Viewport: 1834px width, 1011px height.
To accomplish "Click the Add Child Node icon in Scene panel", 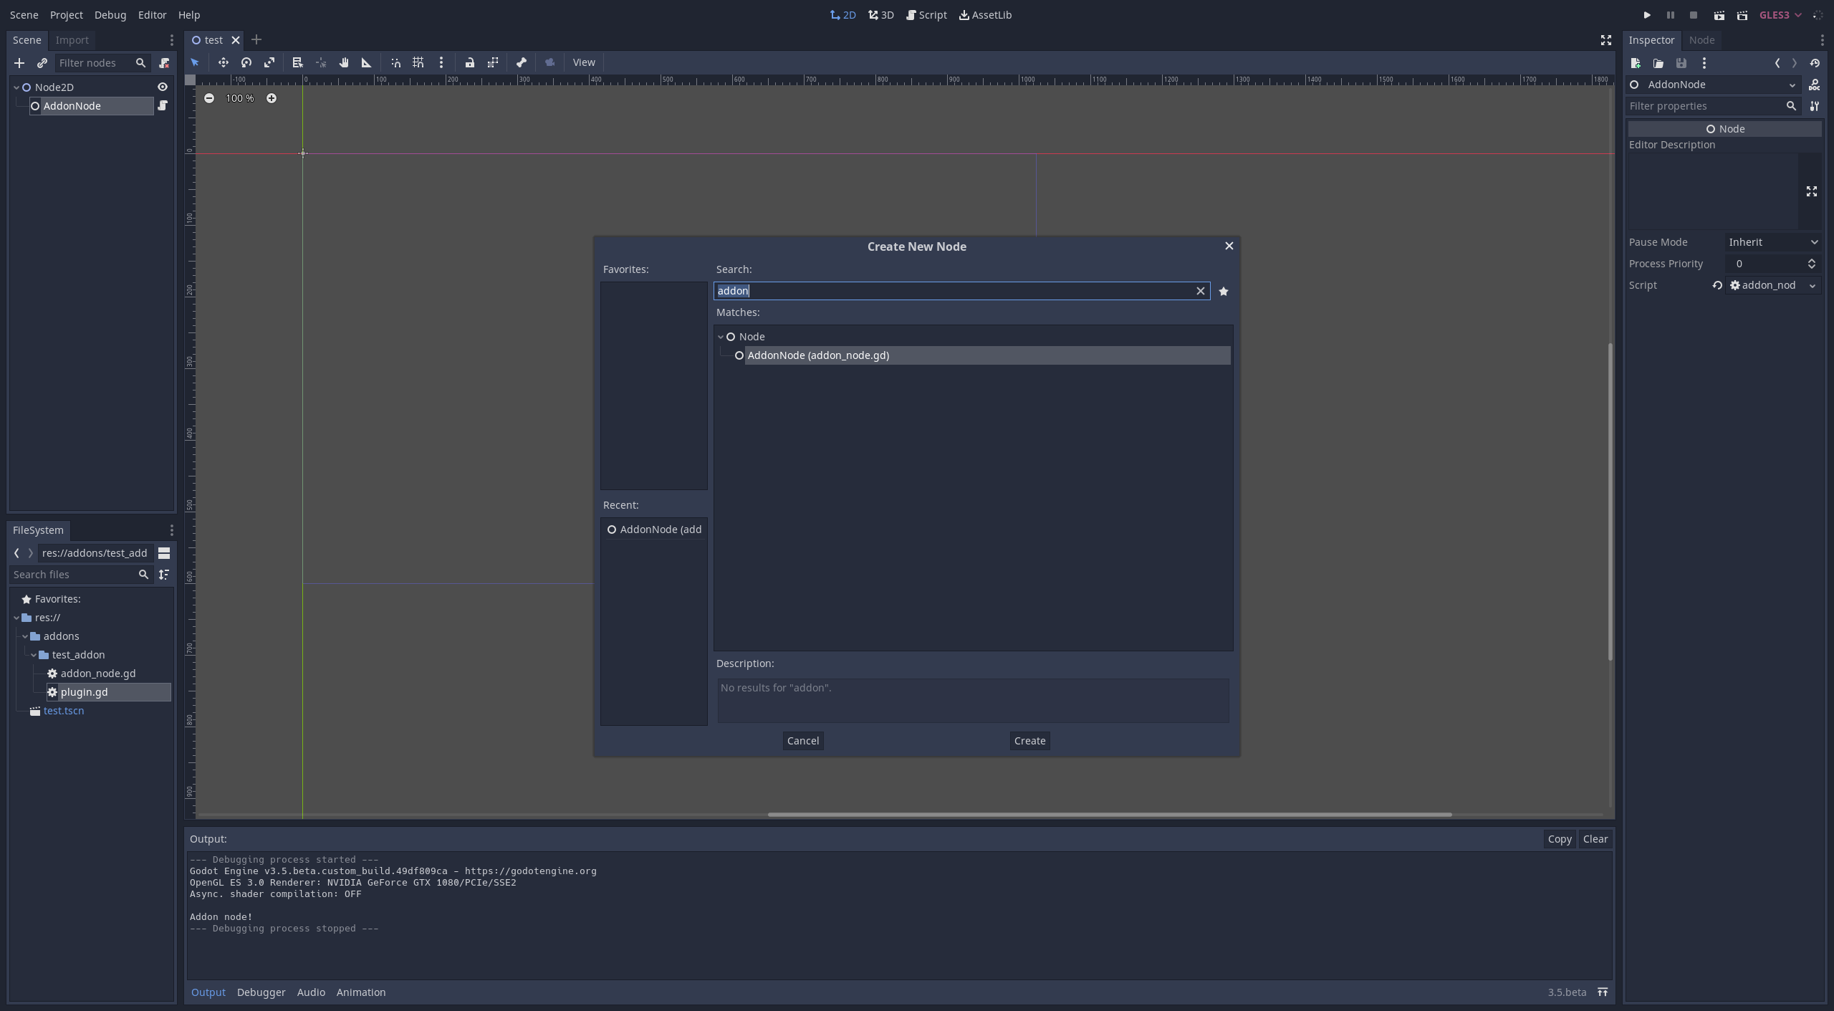I will click(19, 63).
